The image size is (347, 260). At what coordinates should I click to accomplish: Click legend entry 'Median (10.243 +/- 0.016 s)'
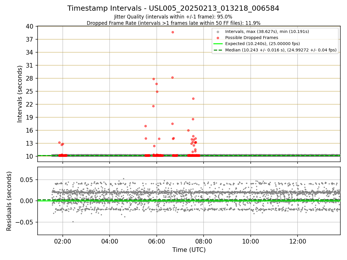[281, 50]
